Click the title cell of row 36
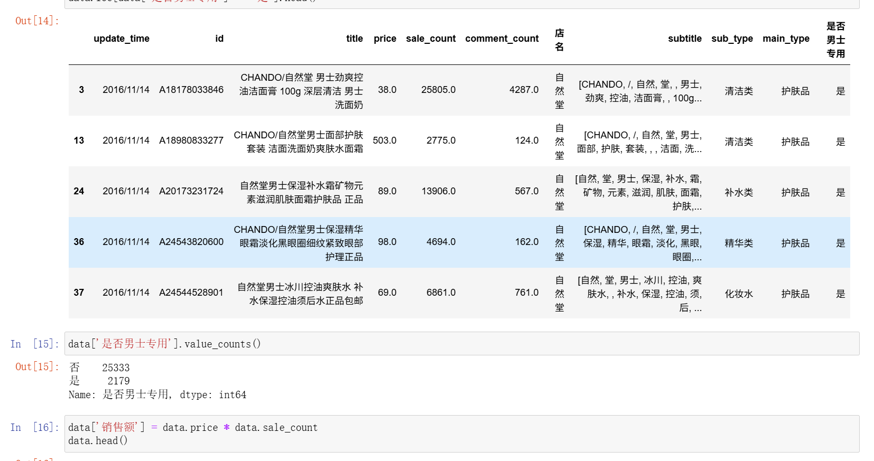The width and height of the screenshot is (874, 461). pyautogui.click(x=299, y=243)
